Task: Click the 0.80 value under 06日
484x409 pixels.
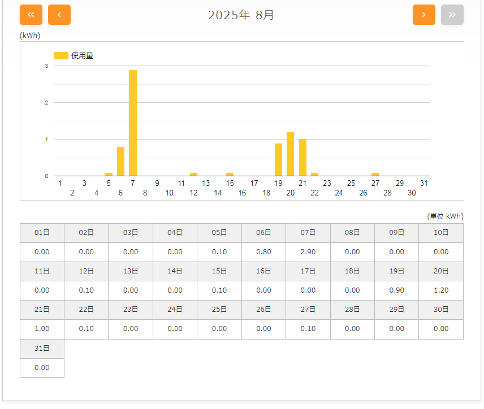Action: [263, 252]
